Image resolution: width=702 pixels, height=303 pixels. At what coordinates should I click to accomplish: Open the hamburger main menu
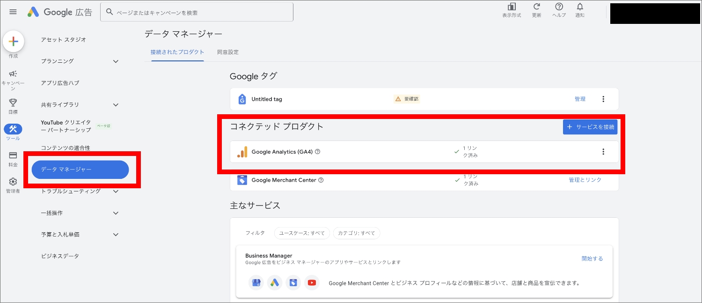13,12
